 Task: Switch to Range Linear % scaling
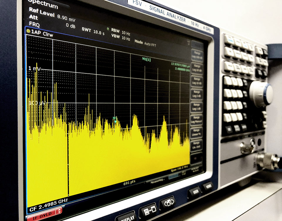coord(196,131)
